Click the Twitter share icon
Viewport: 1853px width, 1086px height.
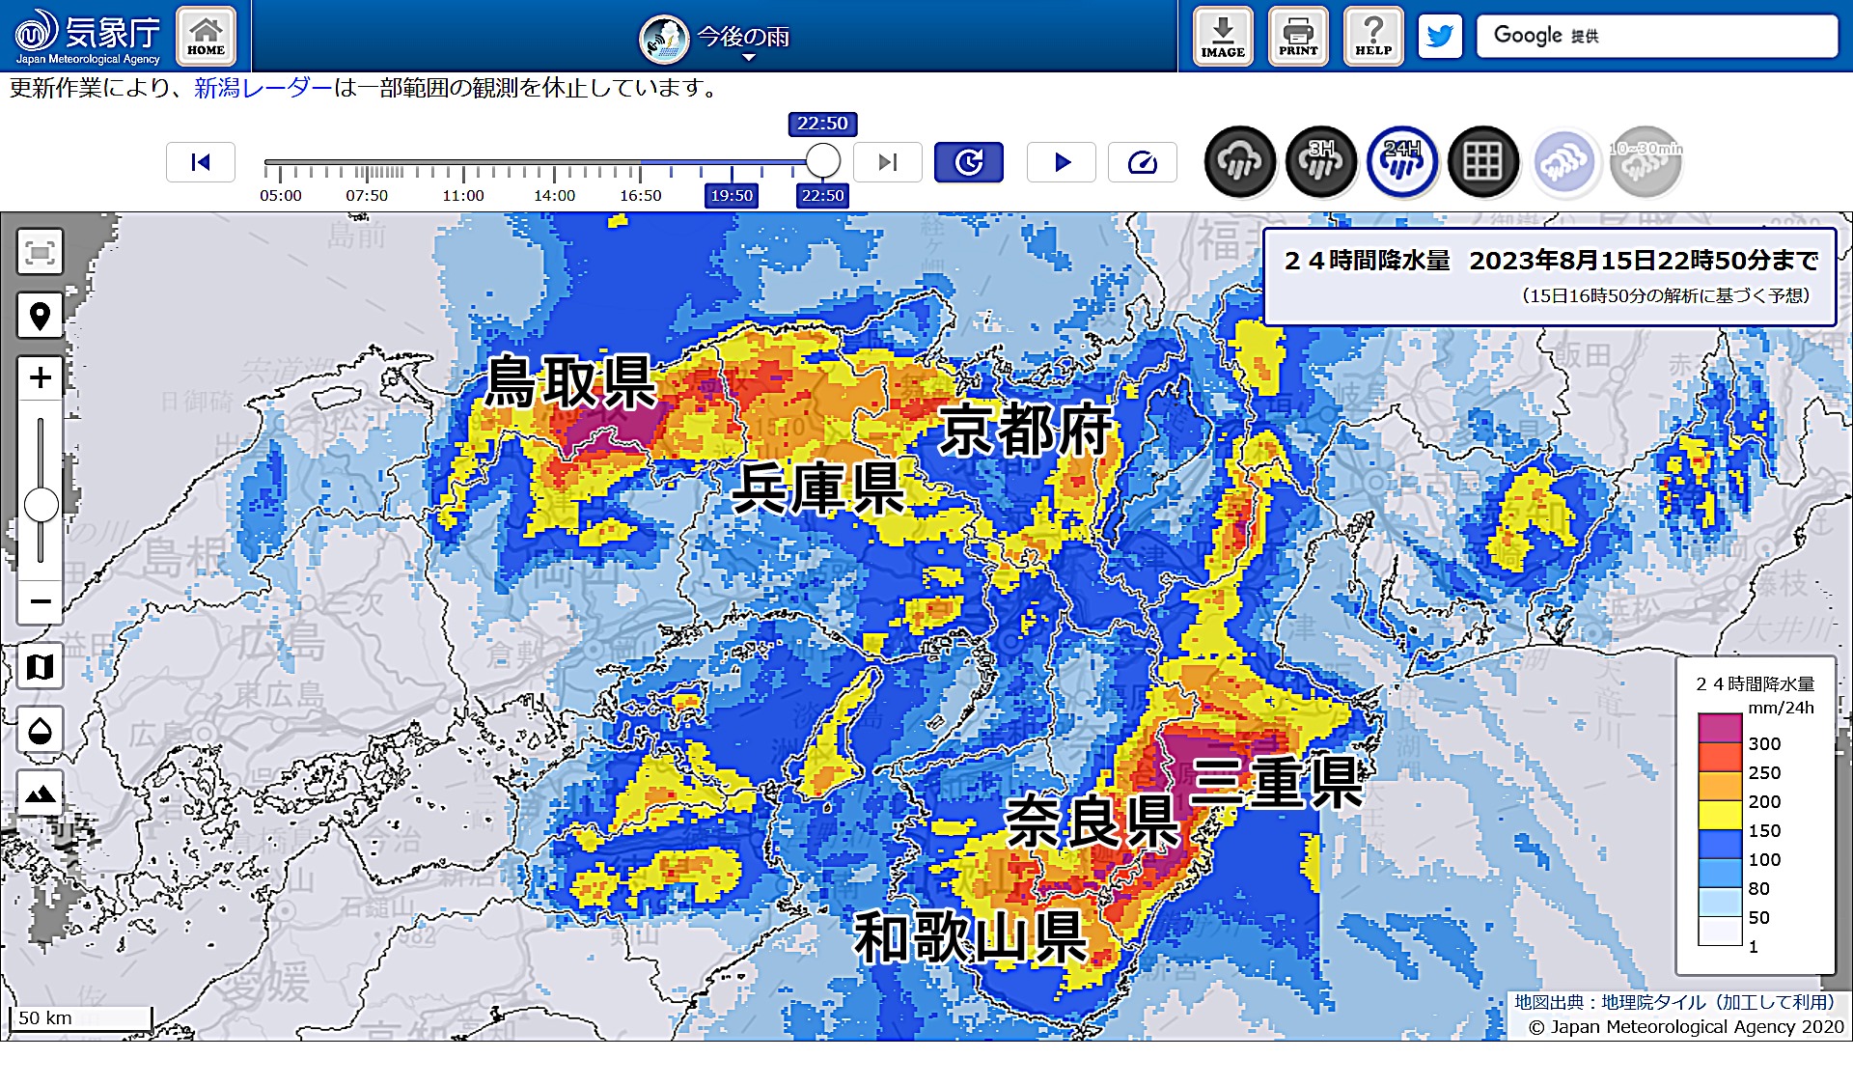point(1440,37)
